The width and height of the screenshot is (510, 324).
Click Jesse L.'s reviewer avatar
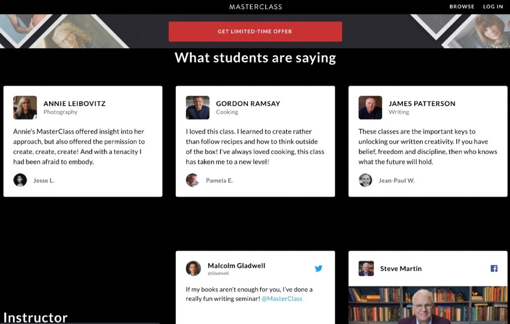pos(20,180)
